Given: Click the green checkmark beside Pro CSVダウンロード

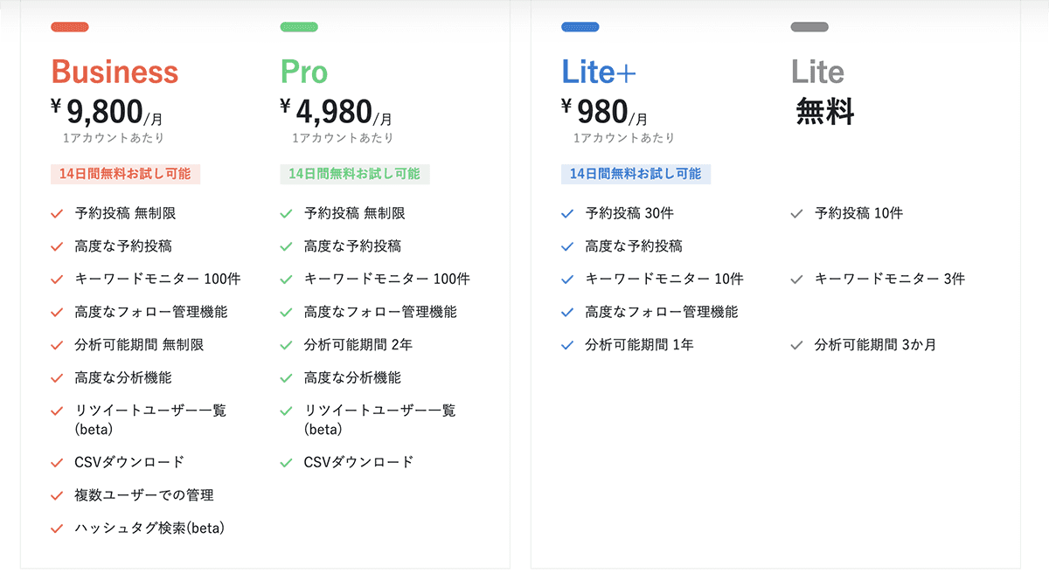Looking at the screenshot, I should point(286,462).
